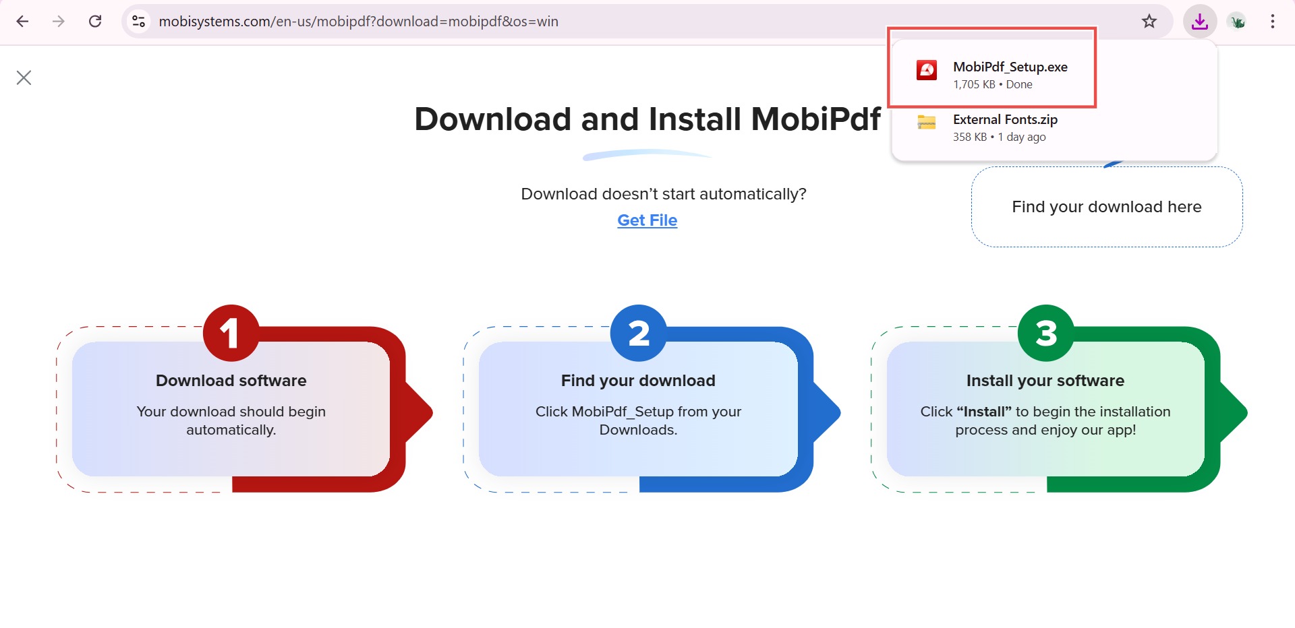The image size is (1295, 628).
Task: Open External Fonts.zip download entry
Action: pos(1054,127)
